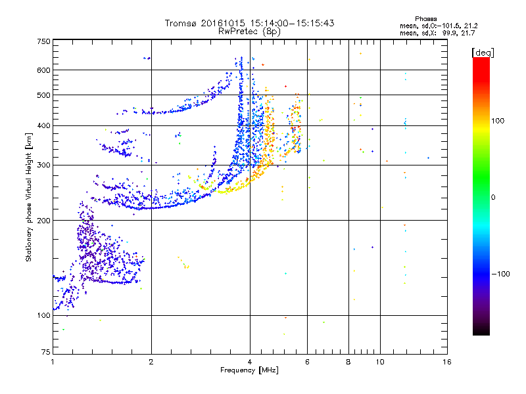Click colorbar tick label '100'
526x394 pixels.
click(498, 121)
